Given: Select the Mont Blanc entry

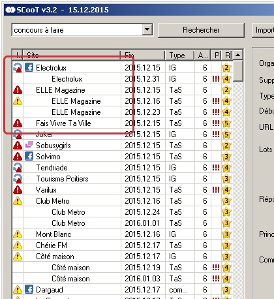Looking at the screenshot, I should click(122, 234).
